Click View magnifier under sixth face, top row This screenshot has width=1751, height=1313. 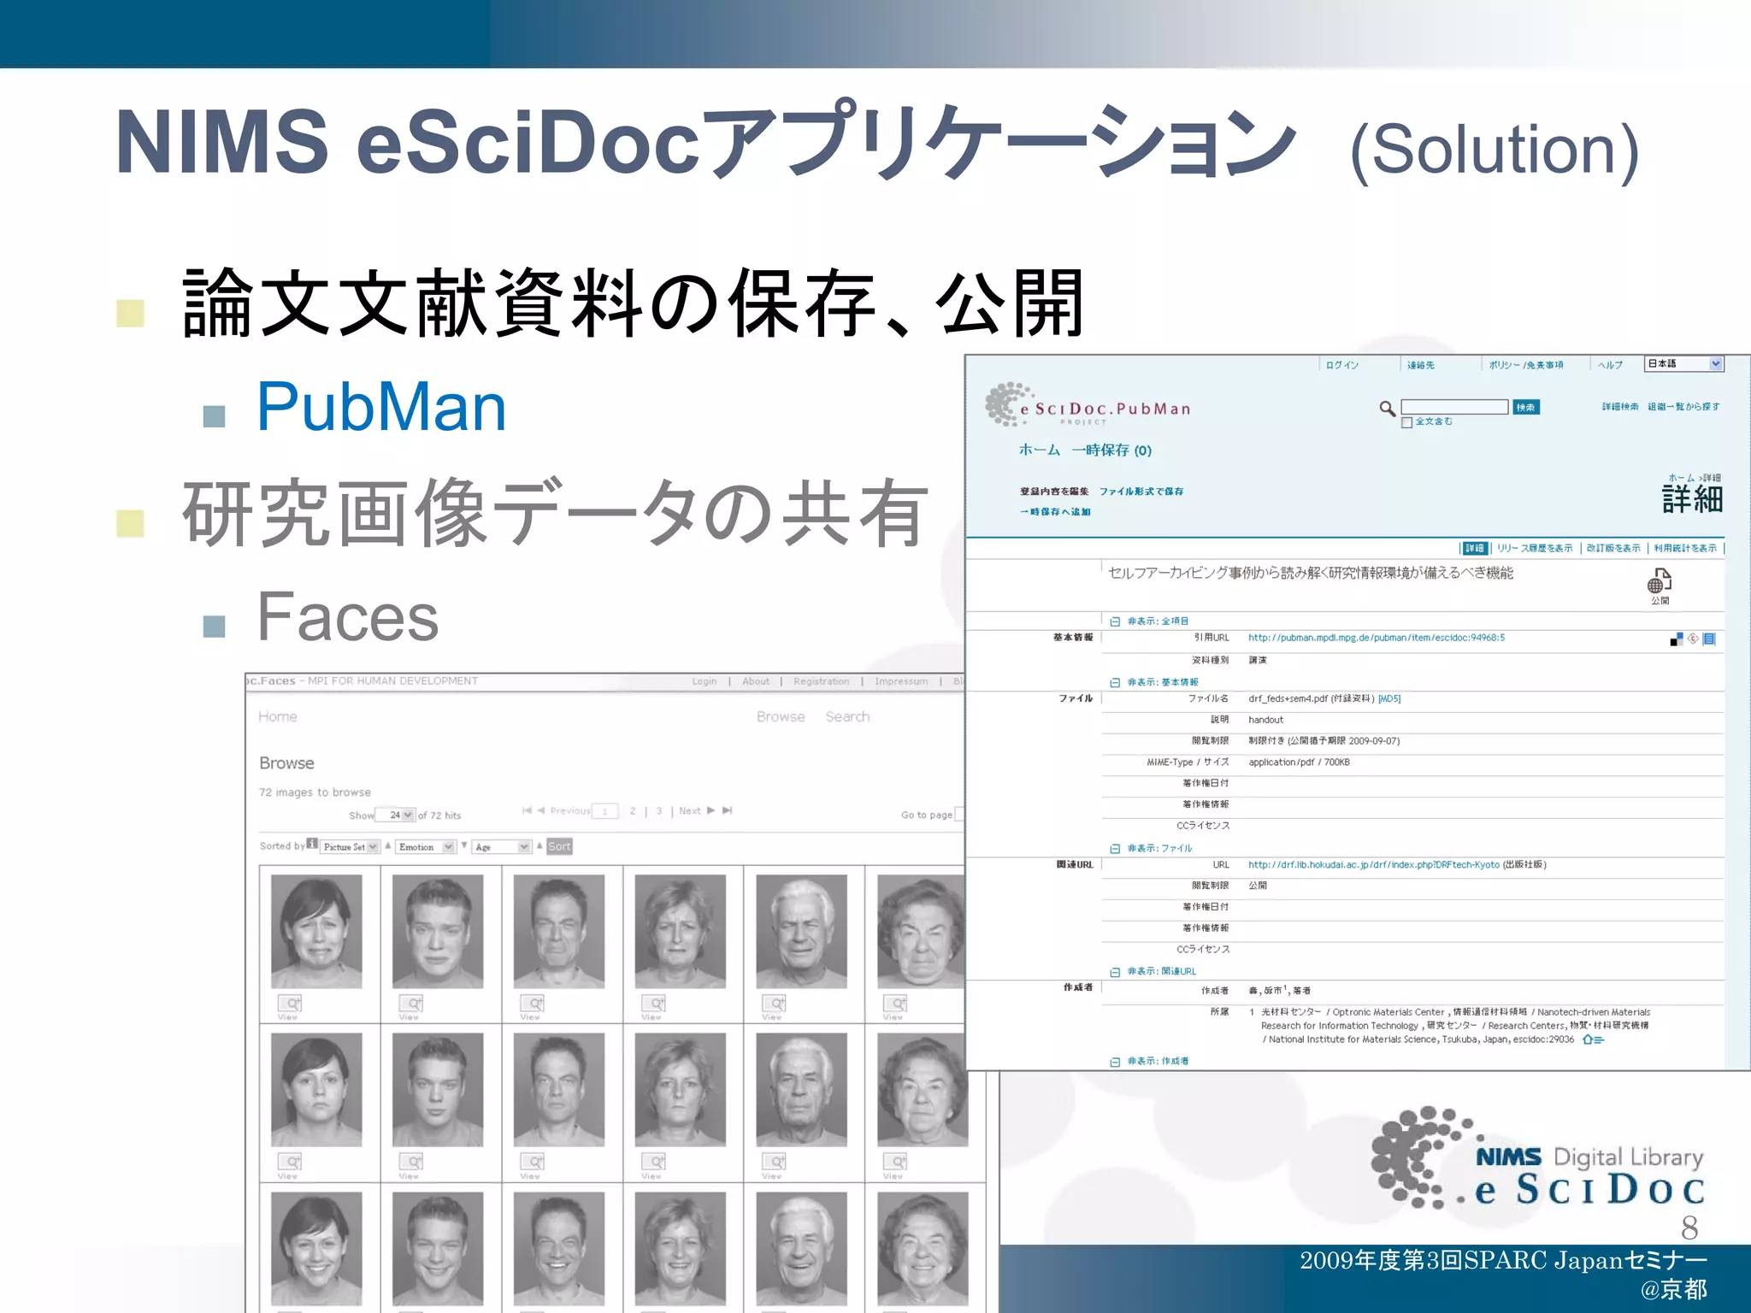click(x=896, y=1003)
